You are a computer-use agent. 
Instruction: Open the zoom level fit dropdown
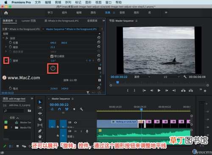[142, 77]
